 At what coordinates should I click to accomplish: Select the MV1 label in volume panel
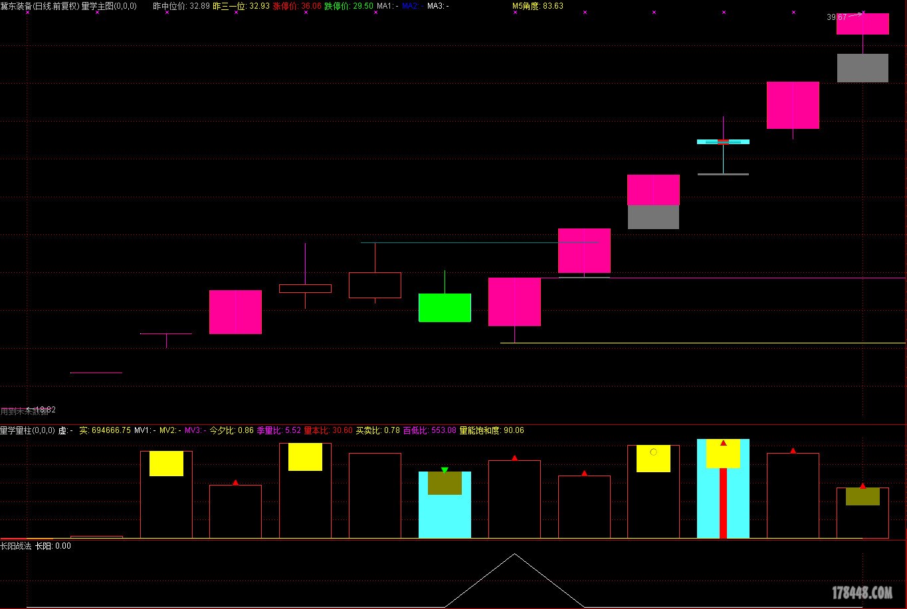tap(145, 430)
